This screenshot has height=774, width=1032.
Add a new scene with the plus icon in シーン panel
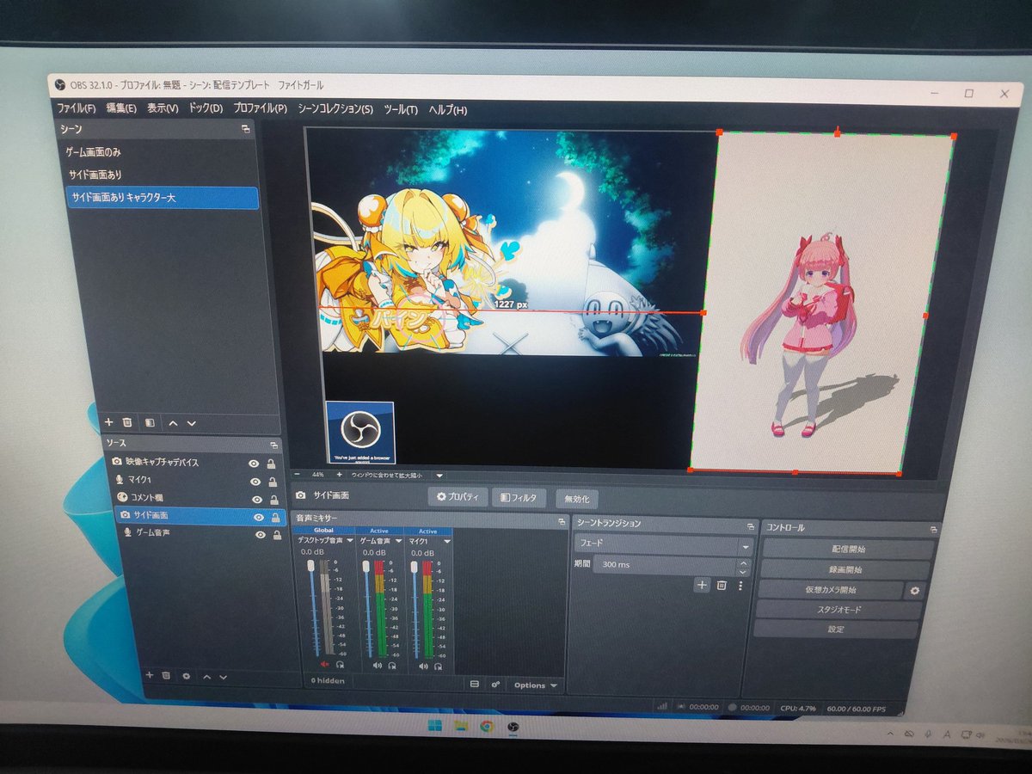108,422
